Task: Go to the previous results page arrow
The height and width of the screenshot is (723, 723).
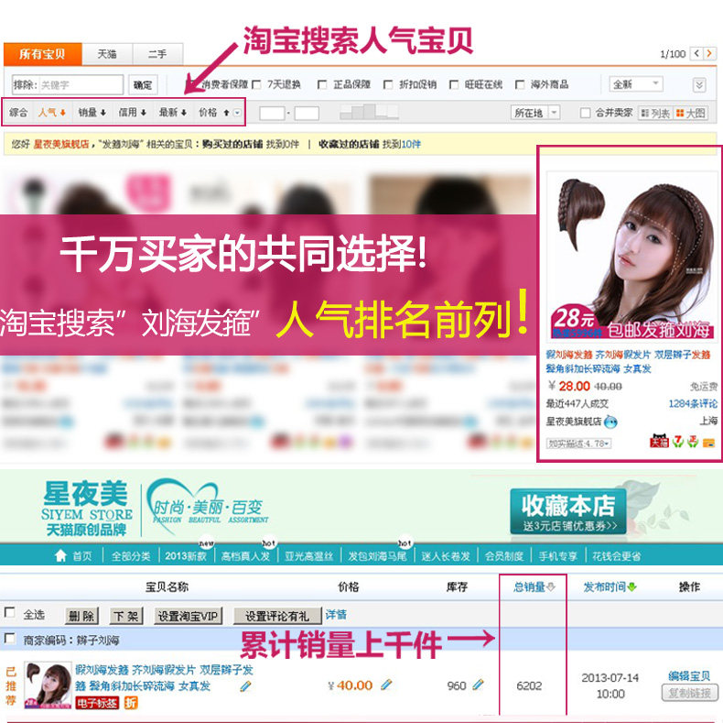Action: point(696,53)
